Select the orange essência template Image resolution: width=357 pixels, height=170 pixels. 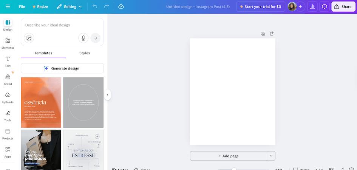(x=41, y=102)
